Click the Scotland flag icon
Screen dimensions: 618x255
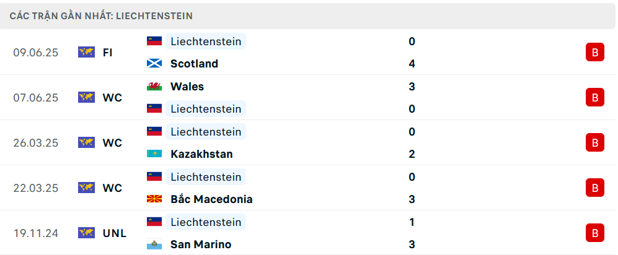[x=154, y=64]
